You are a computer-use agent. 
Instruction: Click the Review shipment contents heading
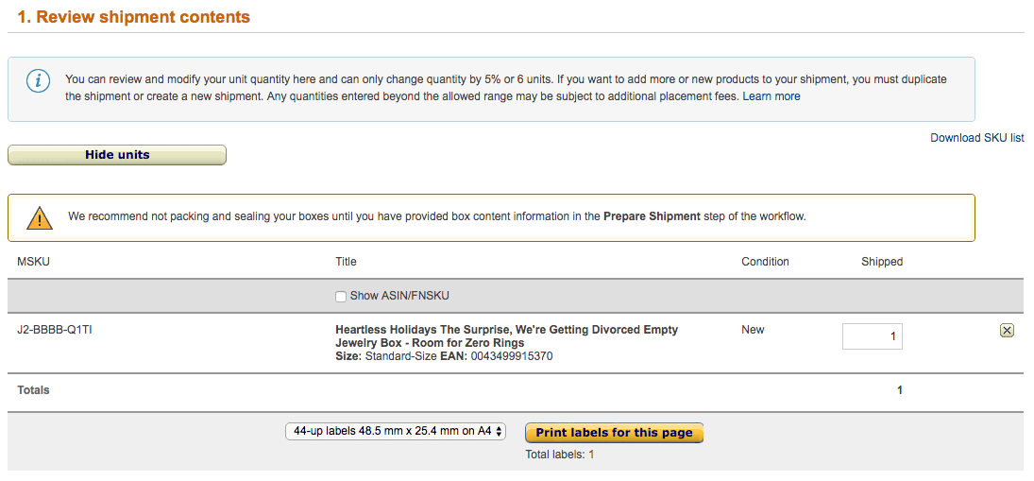(x=134, y=17)
